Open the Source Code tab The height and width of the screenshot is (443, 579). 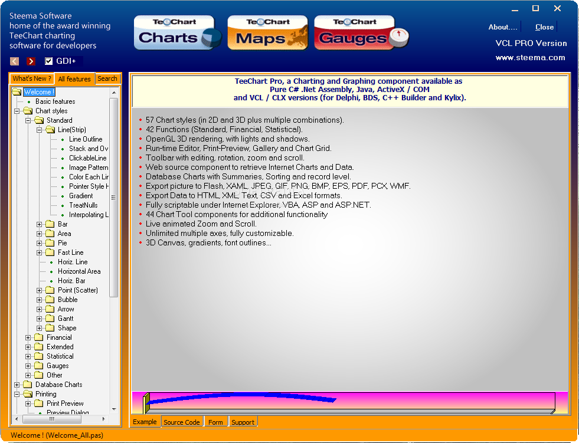[182, 422]
